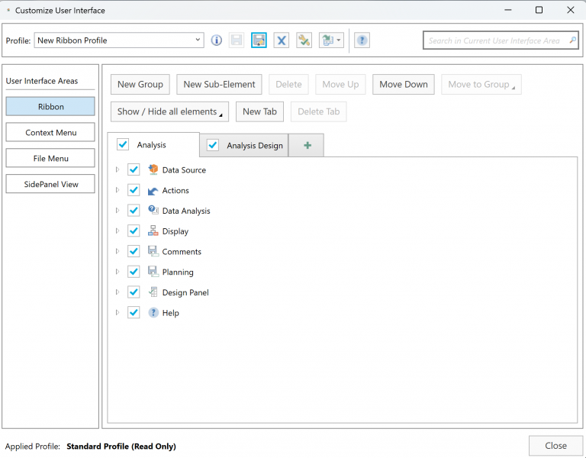Click the magnifier icon in search box

click(x=572, y=40)
